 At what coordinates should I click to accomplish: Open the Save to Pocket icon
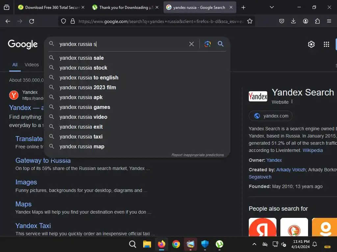(x=282, y=21)
